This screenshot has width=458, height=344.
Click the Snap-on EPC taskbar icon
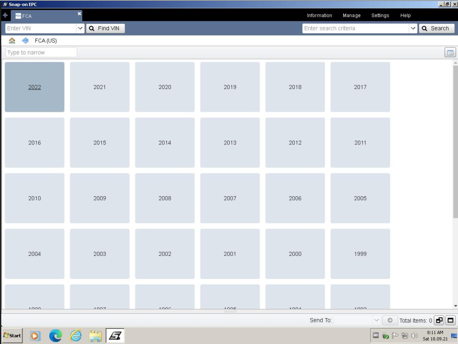(115, 336)
